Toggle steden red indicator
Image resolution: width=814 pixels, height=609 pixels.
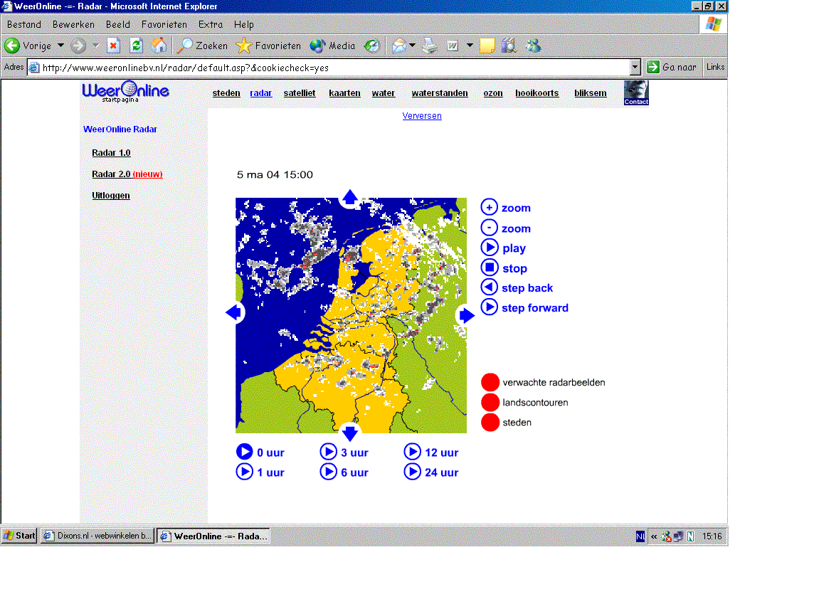490,422
